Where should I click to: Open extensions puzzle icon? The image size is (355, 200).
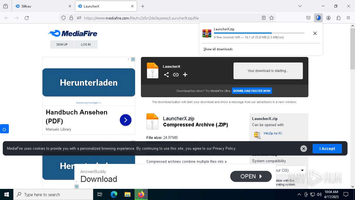click(338, 18)
